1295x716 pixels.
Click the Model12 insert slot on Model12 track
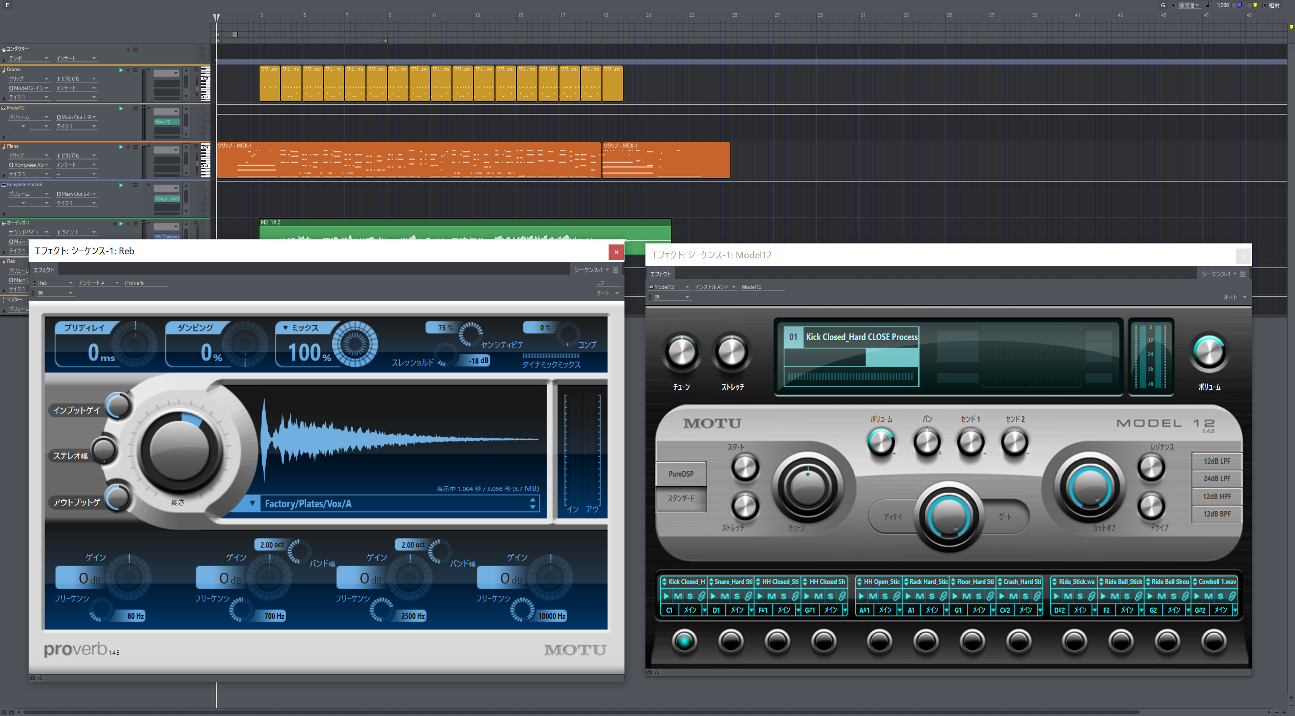(166, 122)
